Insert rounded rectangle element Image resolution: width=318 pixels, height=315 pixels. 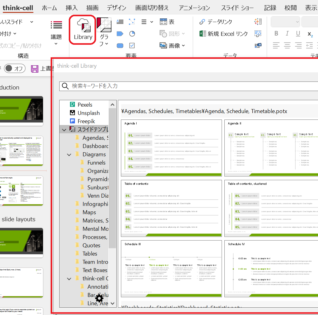point(120,46)
